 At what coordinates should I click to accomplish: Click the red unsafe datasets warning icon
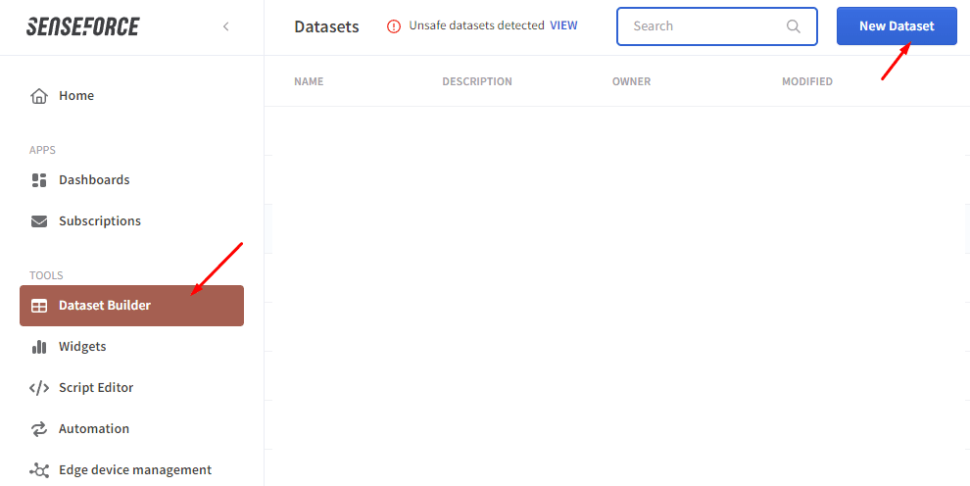click(x=394, y=26)
